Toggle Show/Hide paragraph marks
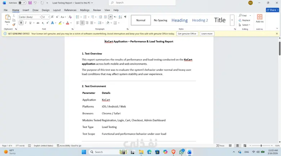 tap(125, 17)
